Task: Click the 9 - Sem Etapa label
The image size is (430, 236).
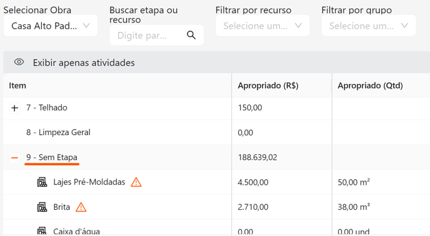Action: [51, 158]
